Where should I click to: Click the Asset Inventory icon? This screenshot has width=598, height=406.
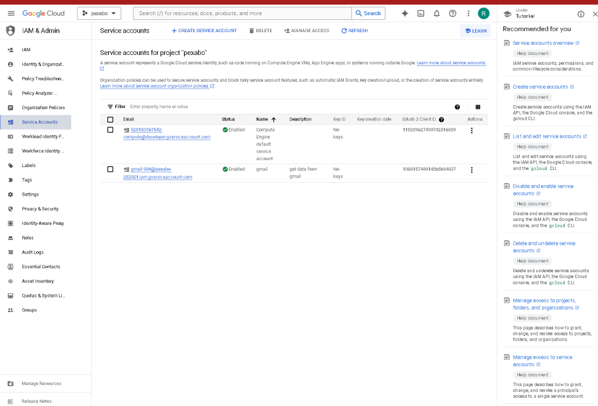point(11,281)
